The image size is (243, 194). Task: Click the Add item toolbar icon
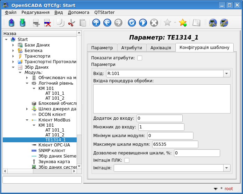pyautogui.click(x=36, y=23)
